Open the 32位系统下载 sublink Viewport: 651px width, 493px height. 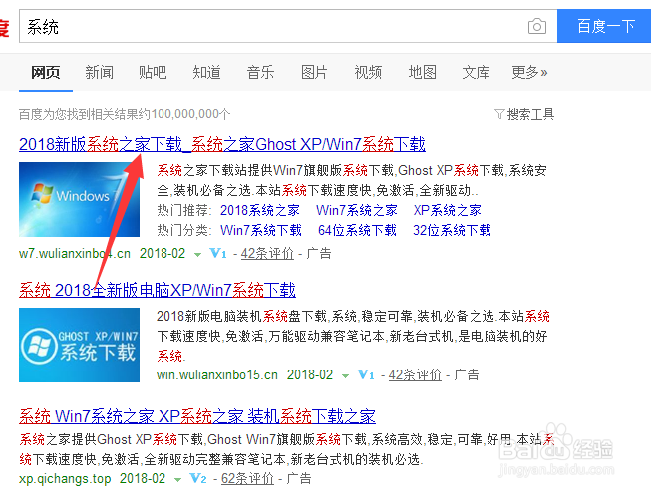point(452,230)
